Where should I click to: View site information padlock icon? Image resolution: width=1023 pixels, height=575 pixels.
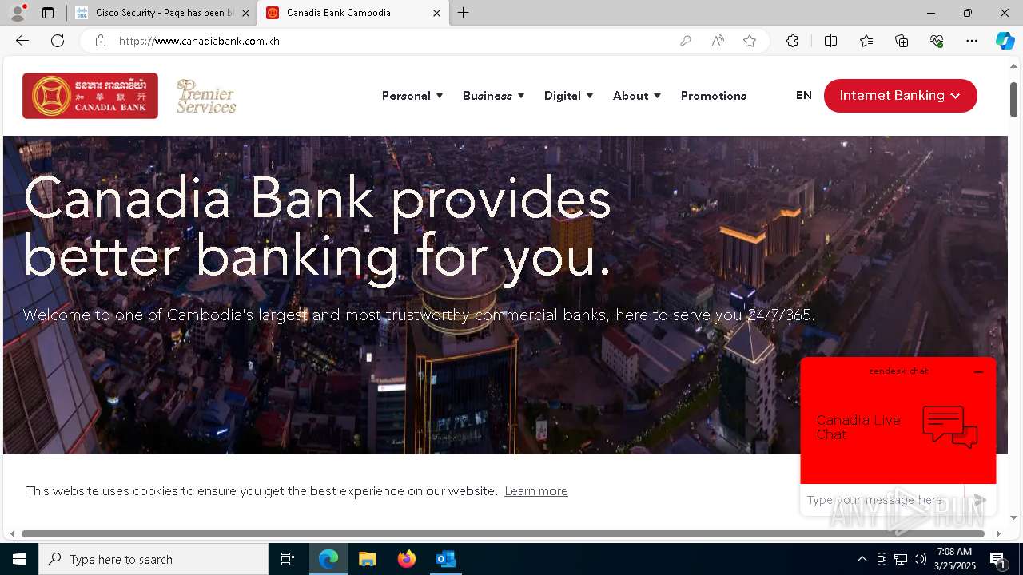tap(101, 41)
